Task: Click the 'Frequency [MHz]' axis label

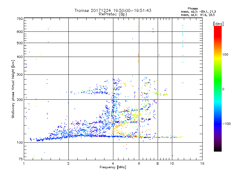Action: (x=113, y=167)
